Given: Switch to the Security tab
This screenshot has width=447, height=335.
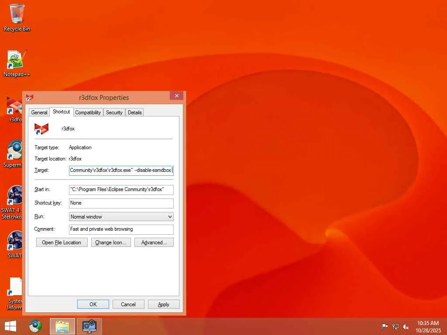Looking at the screenshot, I should [114, 113].
